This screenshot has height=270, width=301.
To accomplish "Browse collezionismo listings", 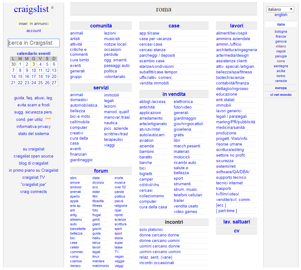I will (152, 196).
